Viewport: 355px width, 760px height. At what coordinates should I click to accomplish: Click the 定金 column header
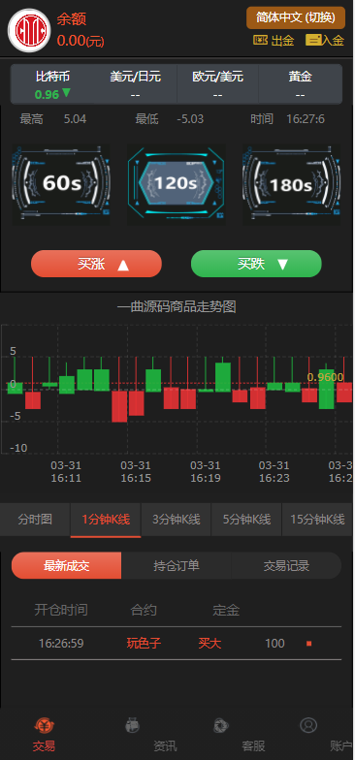[226, 610]
